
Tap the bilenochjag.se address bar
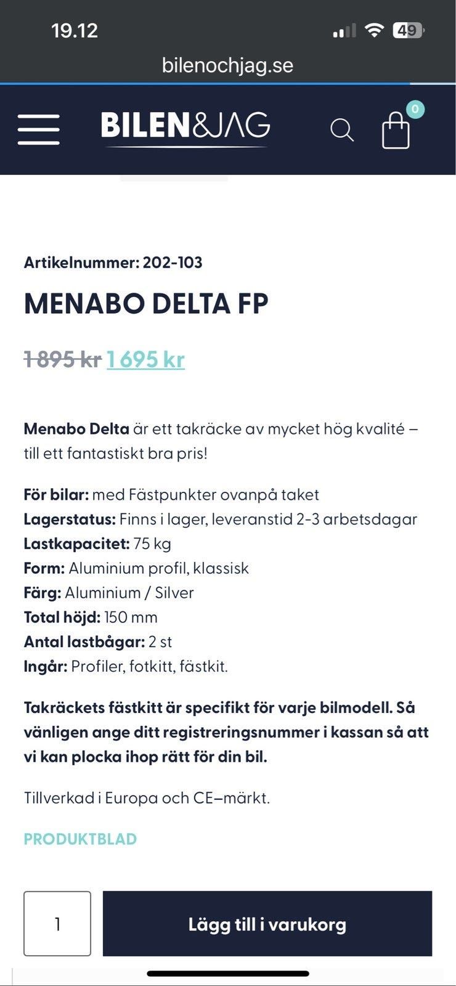(227, 65)
